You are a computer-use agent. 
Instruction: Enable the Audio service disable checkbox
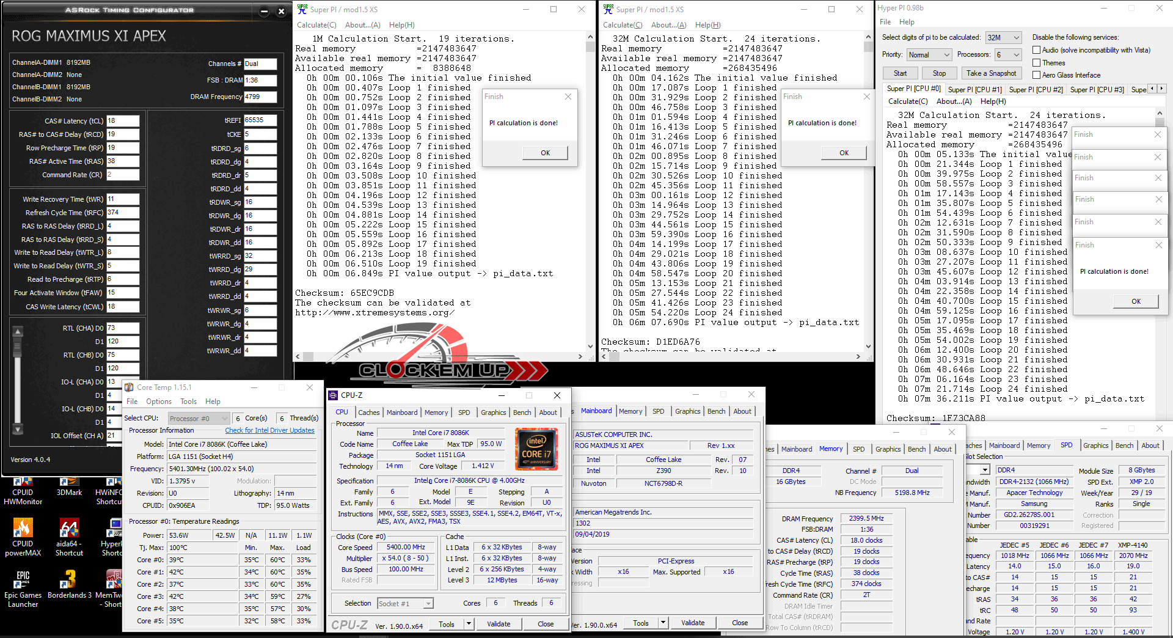[x=1037, y=50]
